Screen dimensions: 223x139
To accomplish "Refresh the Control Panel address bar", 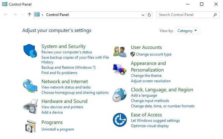I will [x=149, y=15].
